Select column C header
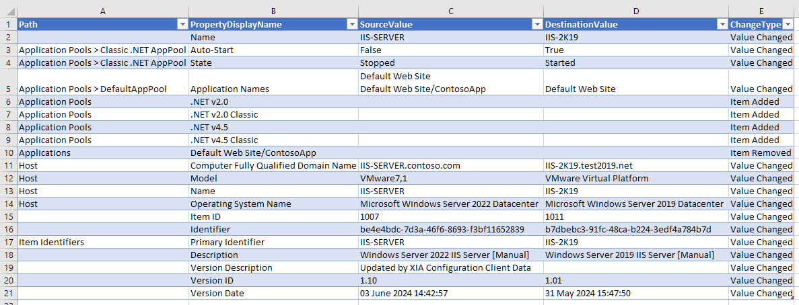 click(x=450, y=11)
